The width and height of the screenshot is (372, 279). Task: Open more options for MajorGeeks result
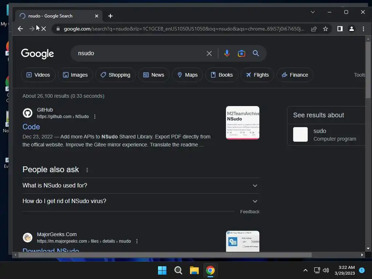pyautogui.click(x=137, y=241)
